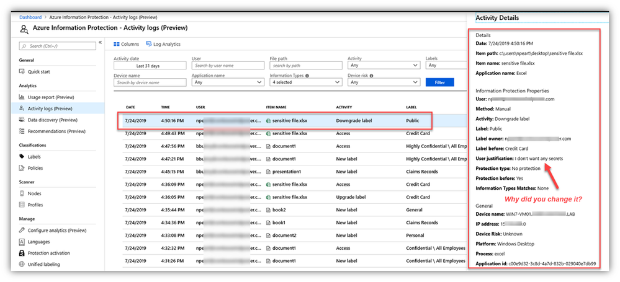Sort by the LABEL column header

411,107
